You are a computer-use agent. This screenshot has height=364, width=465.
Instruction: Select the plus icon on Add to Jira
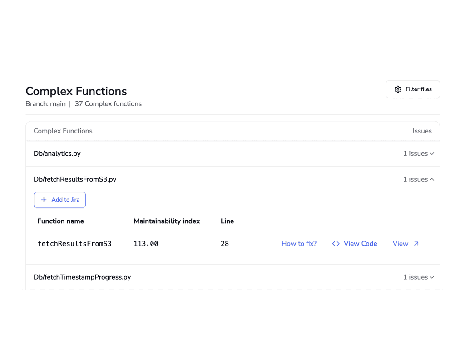click(44, 200)
